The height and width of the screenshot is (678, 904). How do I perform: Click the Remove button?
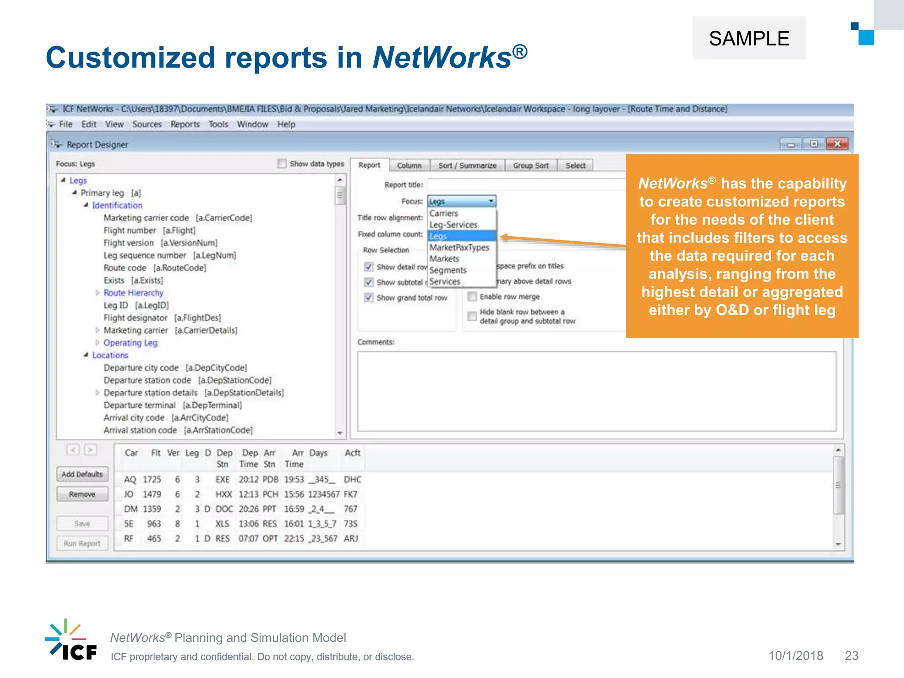point(82,494)
